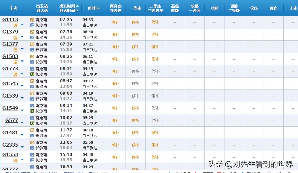The width and height of the screenshot is (298, 173).
Task: Click the 候补 waitlist button for G1379 second class
Action: (x=155, y=34)
